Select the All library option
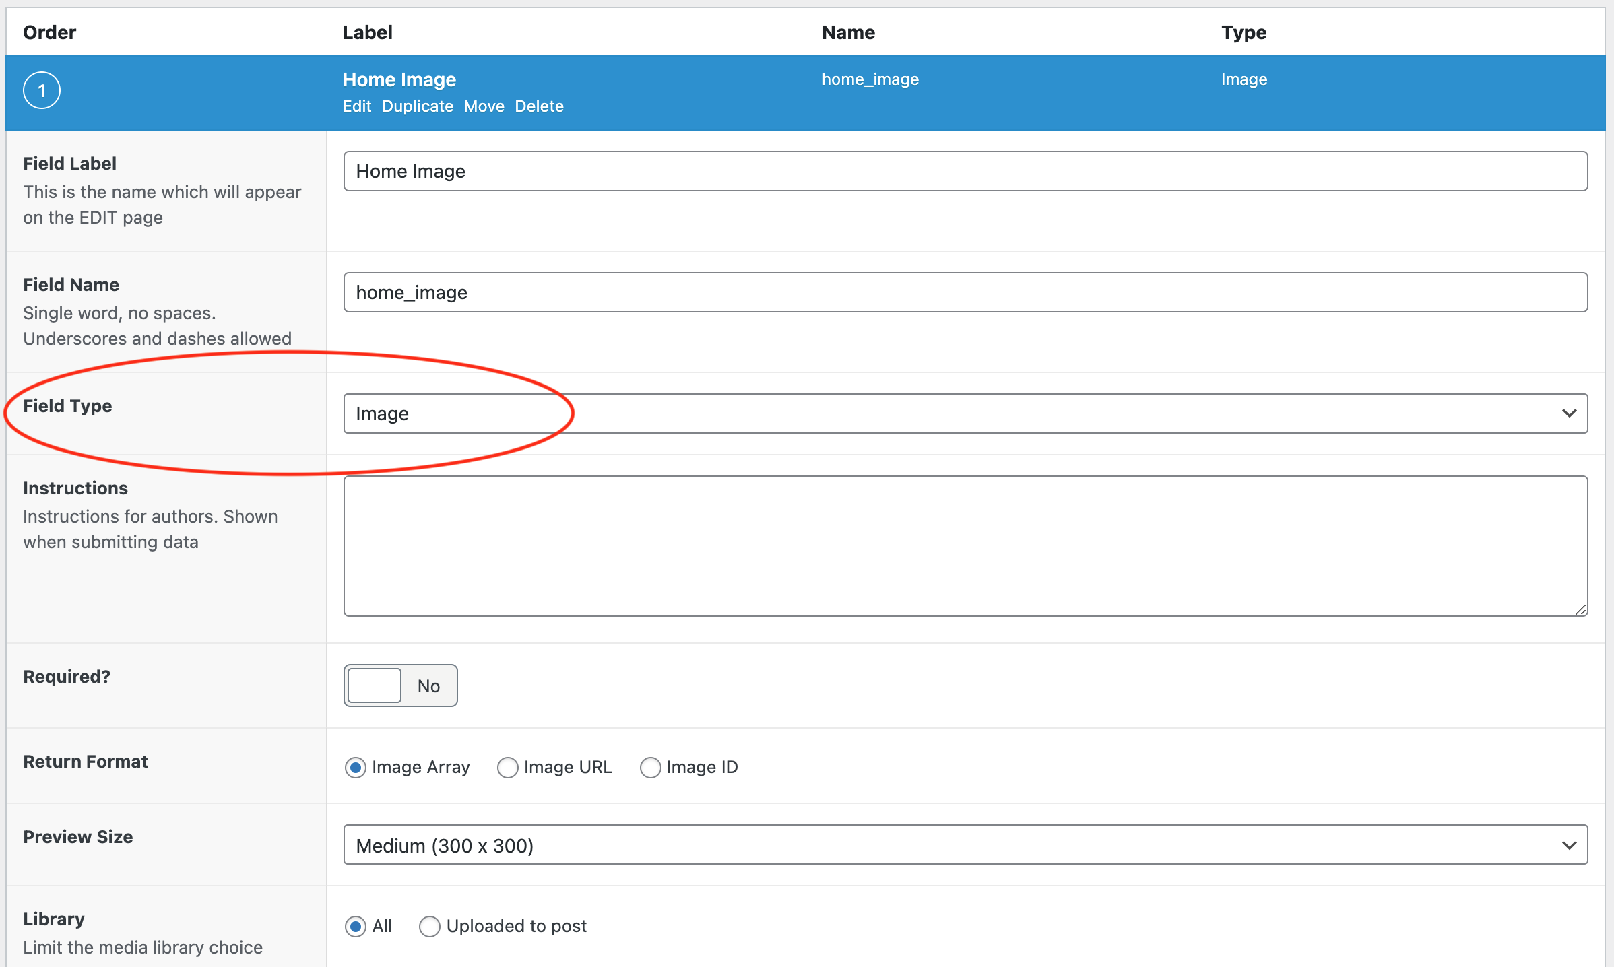This screenshot has width=1614, height=967. pos(356,926)
